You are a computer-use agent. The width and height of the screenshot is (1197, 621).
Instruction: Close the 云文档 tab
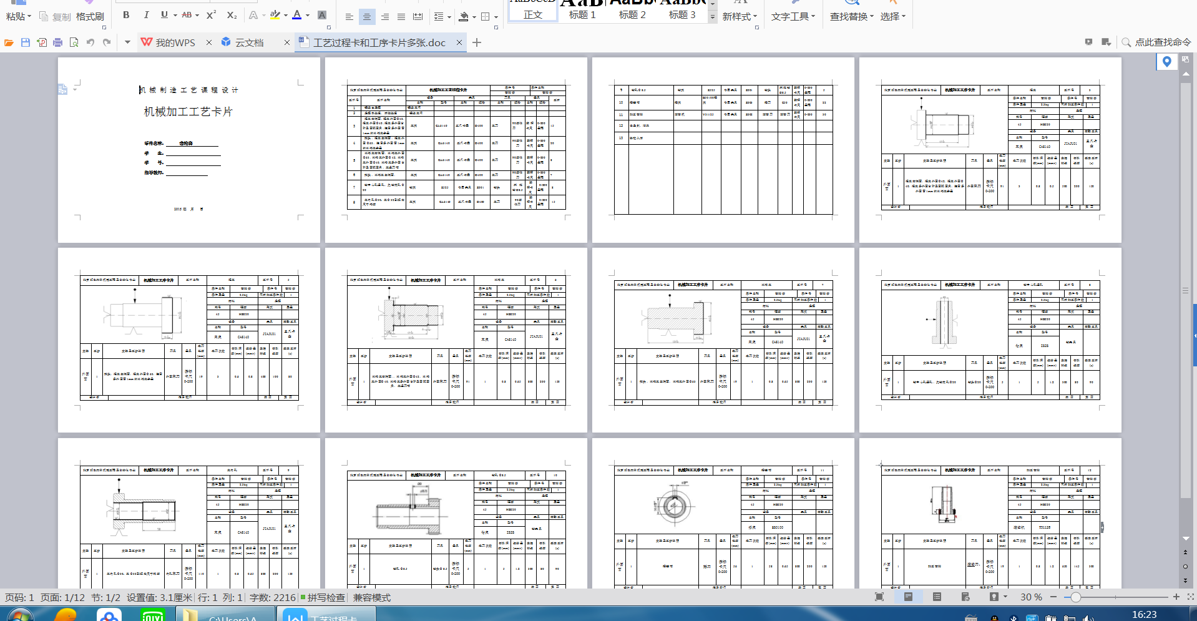pos(287,42)
